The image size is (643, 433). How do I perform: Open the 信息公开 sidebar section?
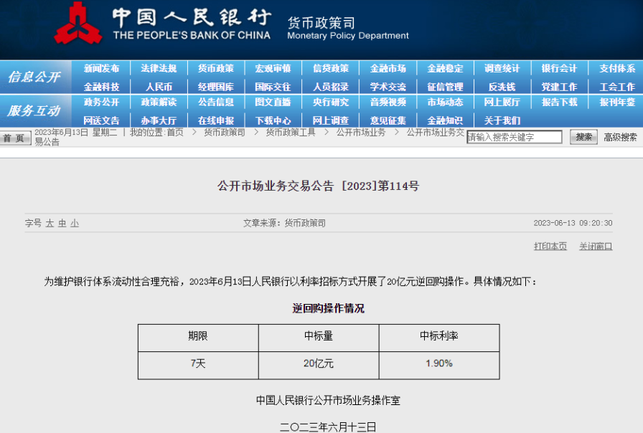pyautogui.click(x=34, y=77)
